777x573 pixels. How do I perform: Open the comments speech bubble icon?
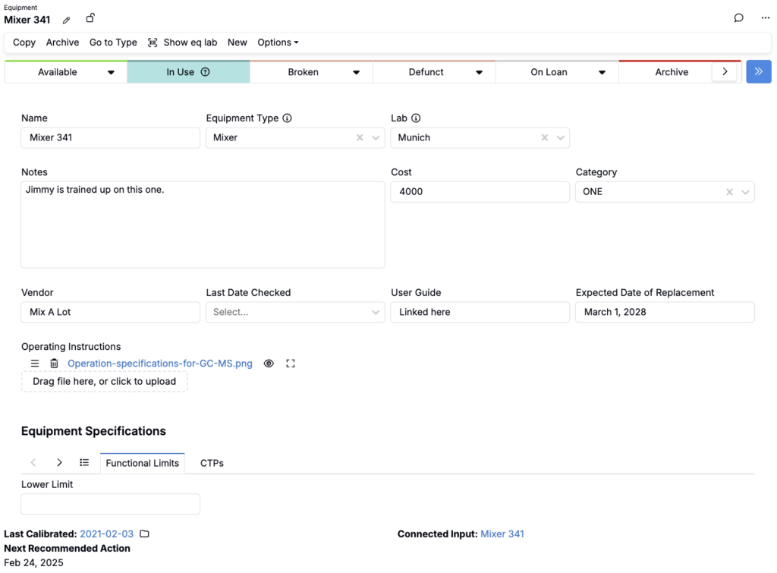pyautogui.click(x=738, y=18)
